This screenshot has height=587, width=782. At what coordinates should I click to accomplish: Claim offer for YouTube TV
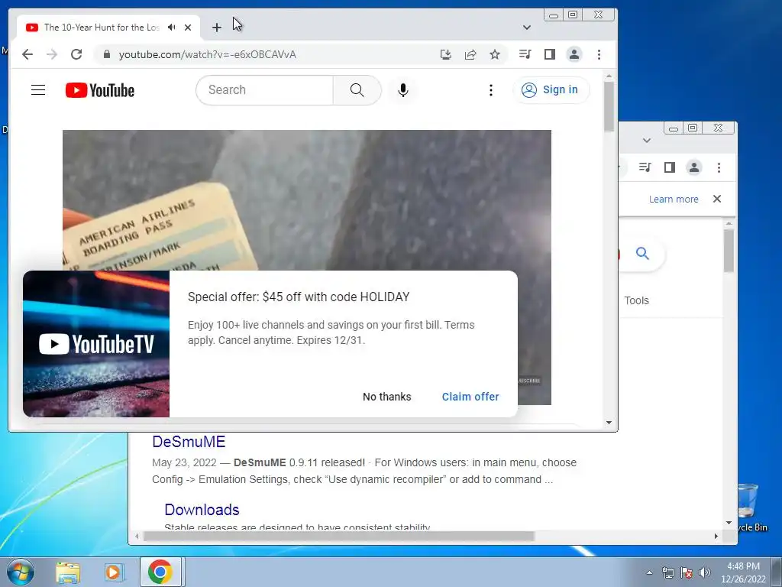tap(470, 397)
